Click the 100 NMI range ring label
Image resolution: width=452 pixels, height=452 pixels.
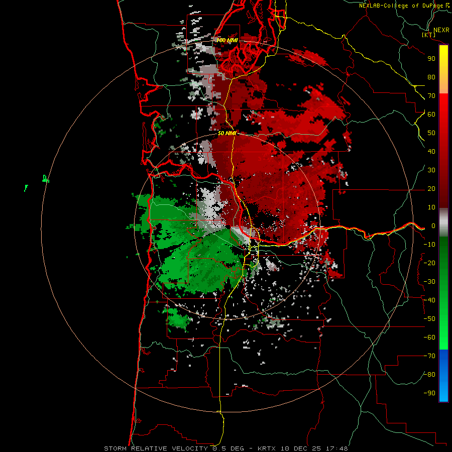(227, 40)
